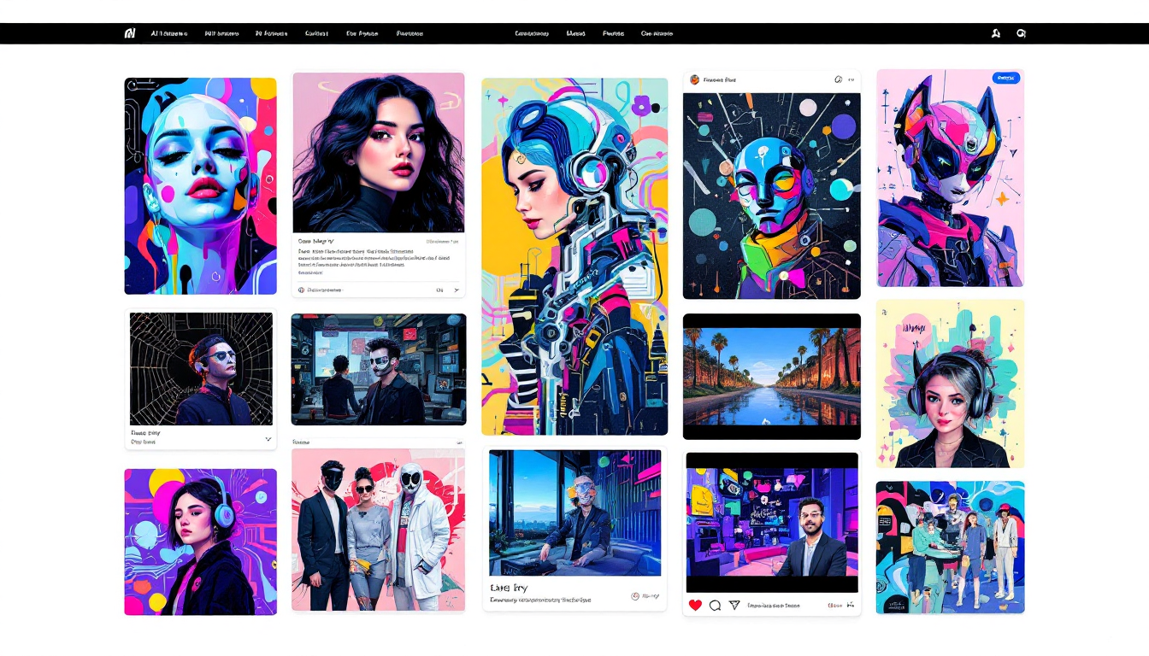Open the blue-haired cyborg woman on yellow artwork
Viewport: 1149px width, 656px height.
tap(574, 256)
